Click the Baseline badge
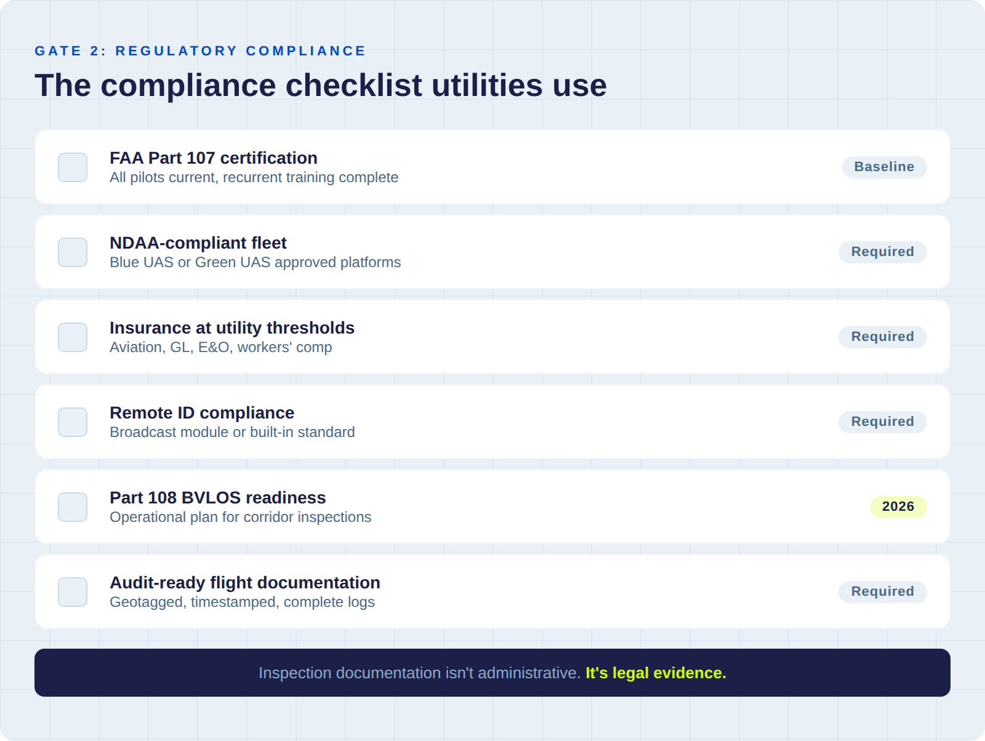Viewport: 985px width, 741px height. click(x=884, y=167)
